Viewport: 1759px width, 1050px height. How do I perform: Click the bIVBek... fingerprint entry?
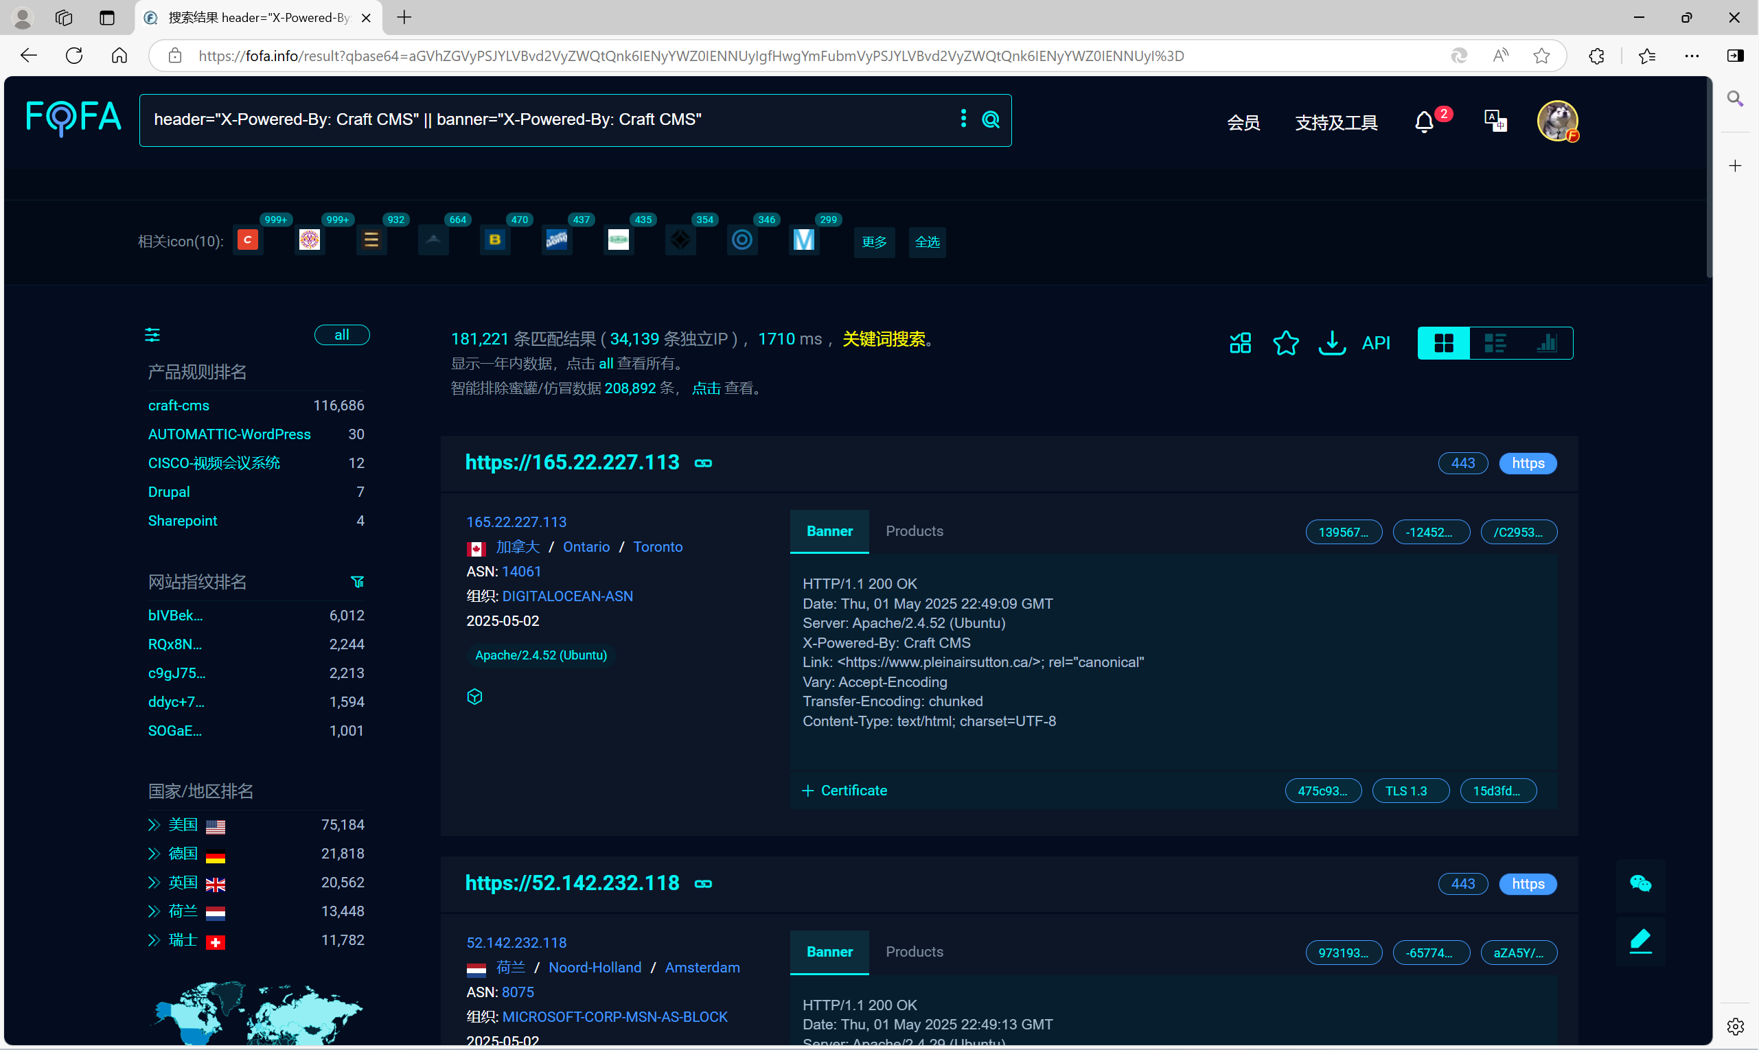coord(176,616)
